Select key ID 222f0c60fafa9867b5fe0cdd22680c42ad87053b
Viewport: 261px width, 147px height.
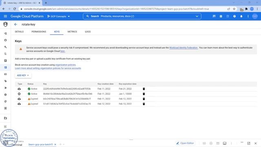click(x=67, y=89)
